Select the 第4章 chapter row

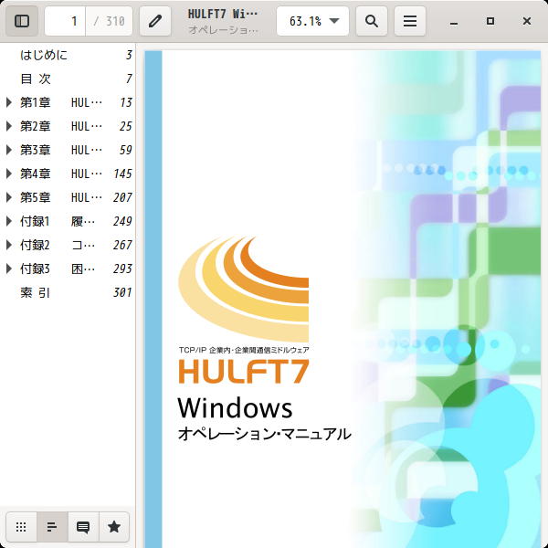(68, 174)
